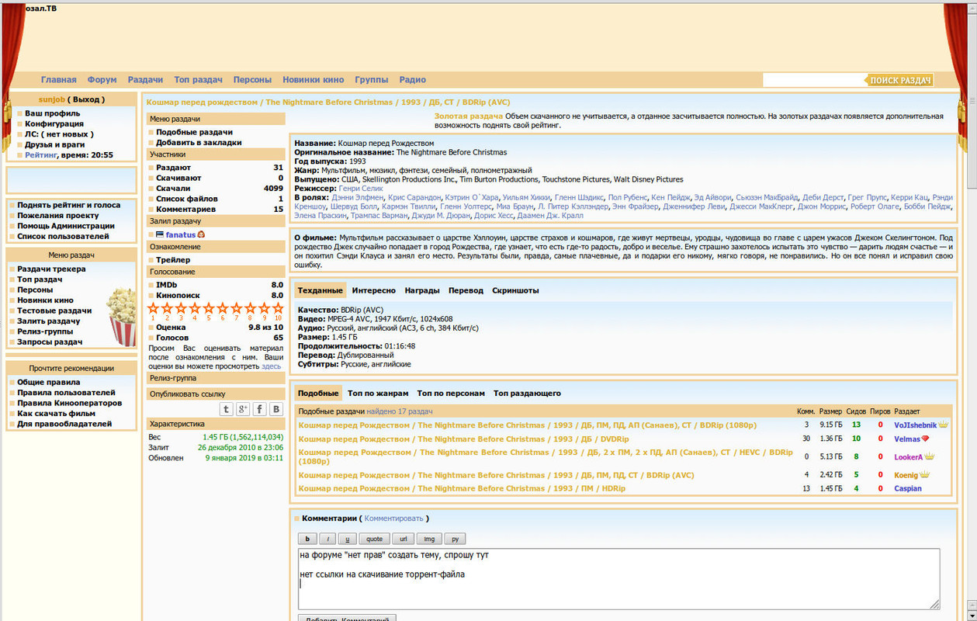Open director Генри Селик link
Screen dimensions: 977x621
click(x=361, y=189)
